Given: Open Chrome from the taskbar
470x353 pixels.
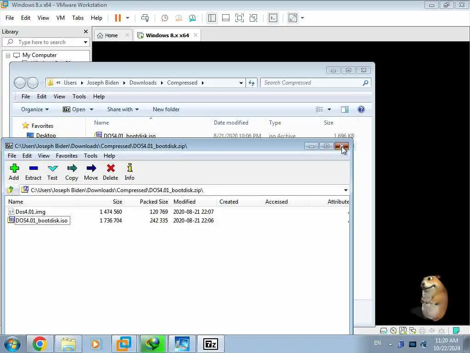Looking at the screenshot, I should tap(39, 344).
